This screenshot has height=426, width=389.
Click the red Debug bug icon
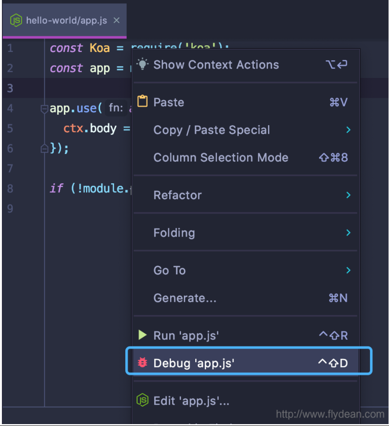click(x=142, y=362)
